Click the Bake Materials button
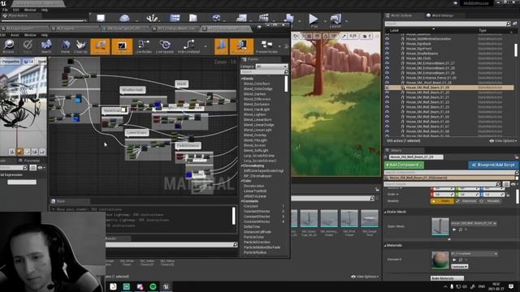 447,278
